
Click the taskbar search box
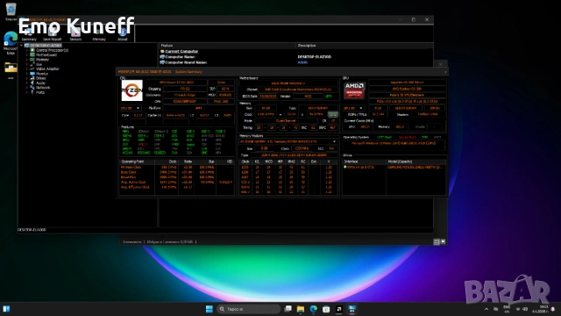(249, 309)
